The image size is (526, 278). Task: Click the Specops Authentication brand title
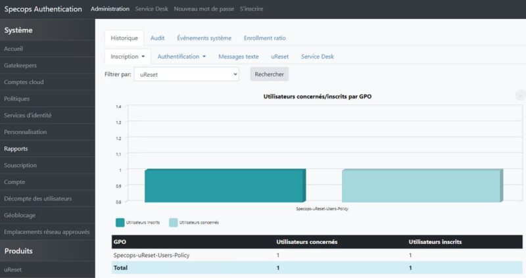43,9
